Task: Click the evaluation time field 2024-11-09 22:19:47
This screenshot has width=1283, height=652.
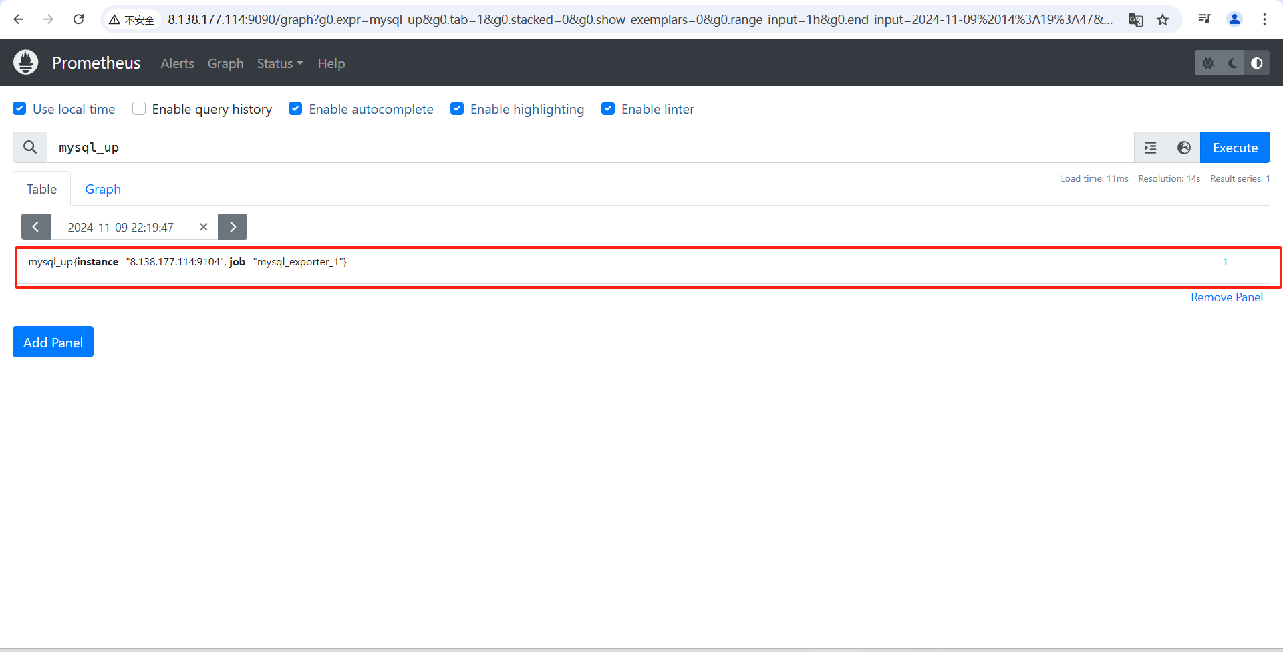Action: 121,227
